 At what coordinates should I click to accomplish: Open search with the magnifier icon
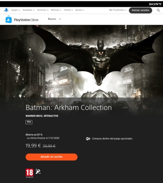[158, 10]
